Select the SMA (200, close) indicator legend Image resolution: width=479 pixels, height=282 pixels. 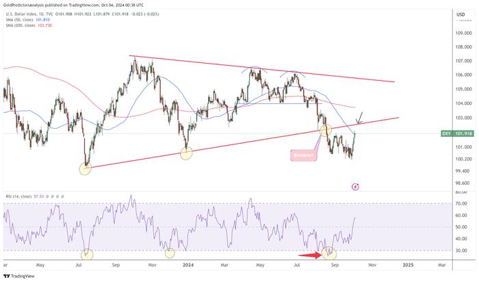(29, 25)
